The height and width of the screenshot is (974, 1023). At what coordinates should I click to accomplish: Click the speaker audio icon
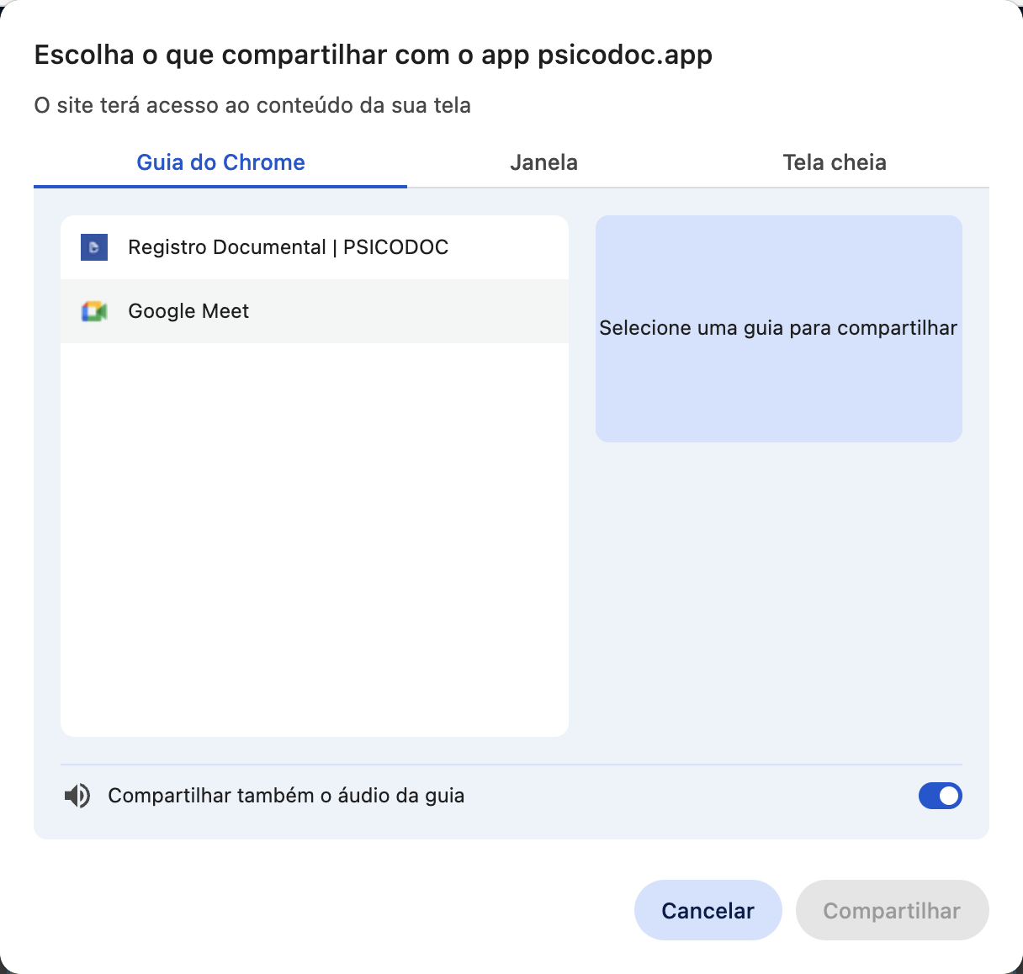[77, 796]
